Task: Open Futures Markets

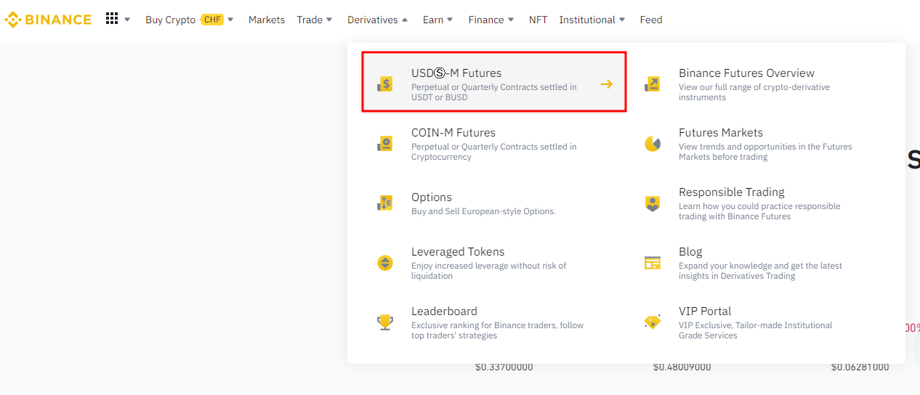Action: [762, 144]
